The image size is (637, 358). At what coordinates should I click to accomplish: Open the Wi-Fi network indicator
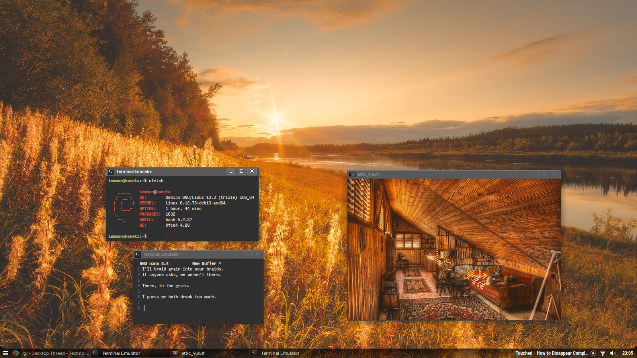pyautogui.click(x=603, y=353)
